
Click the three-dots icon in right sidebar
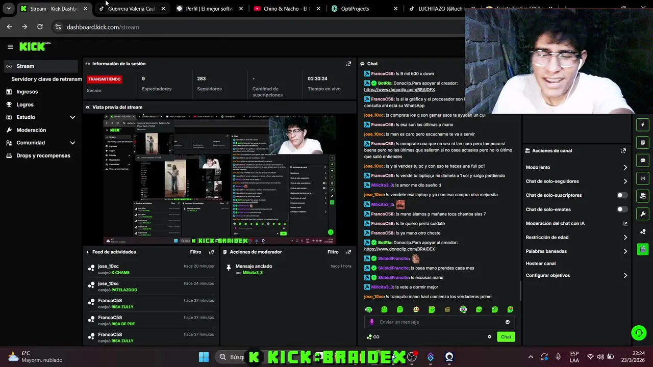point(643,232)
